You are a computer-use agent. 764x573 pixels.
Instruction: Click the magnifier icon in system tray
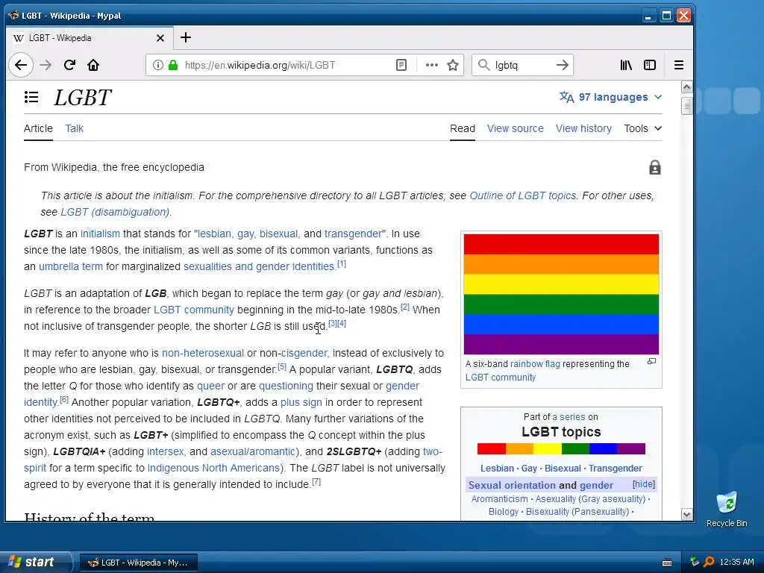click(709, 562)
